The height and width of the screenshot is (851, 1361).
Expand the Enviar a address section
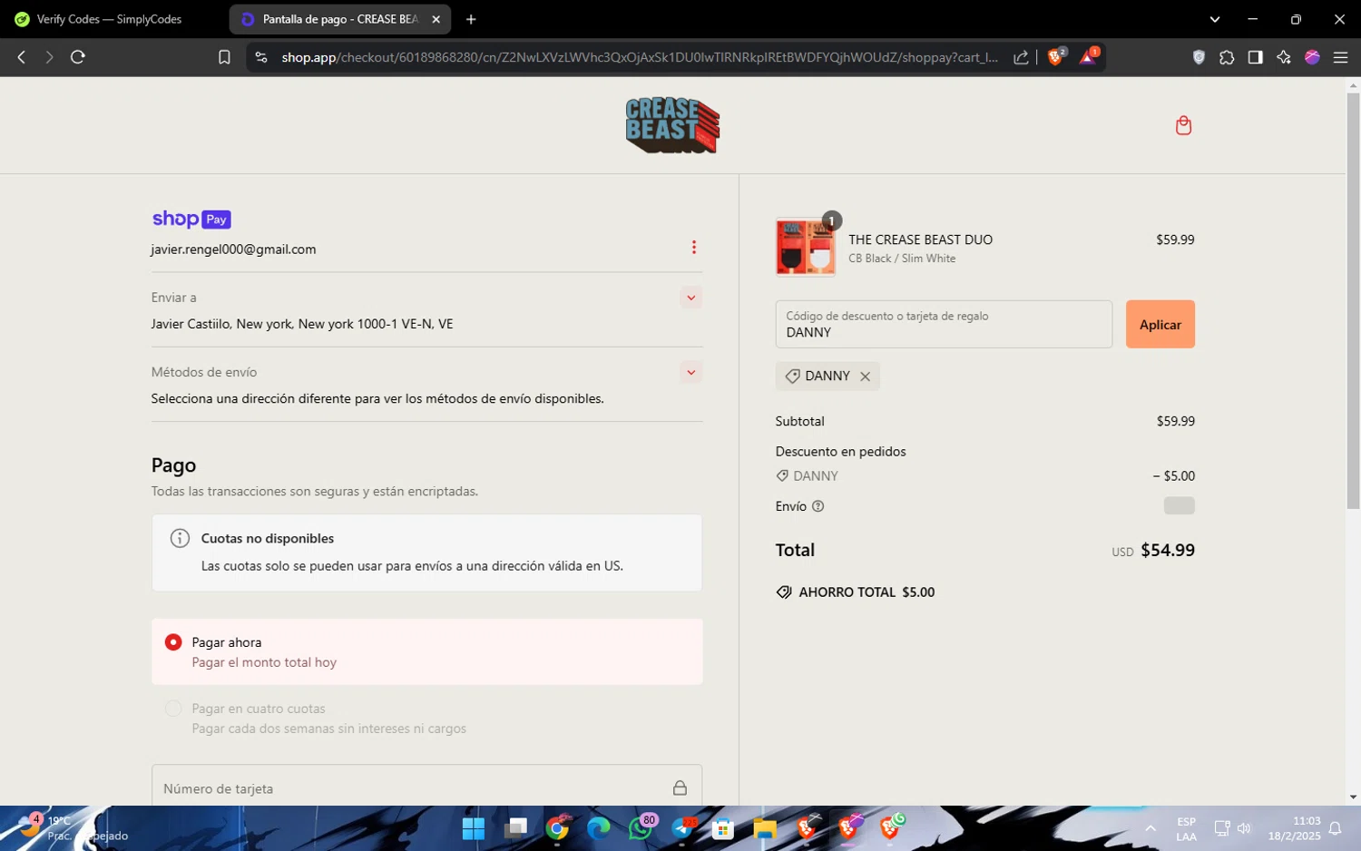coord(690,298)
